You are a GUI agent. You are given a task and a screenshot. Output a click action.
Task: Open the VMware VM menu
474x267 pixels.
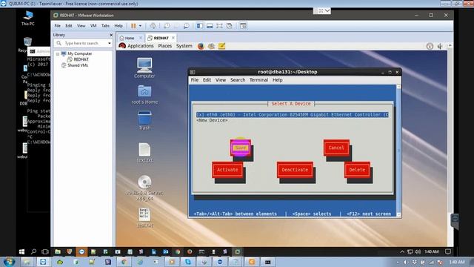pyautogui.click(x=93, y=26)
